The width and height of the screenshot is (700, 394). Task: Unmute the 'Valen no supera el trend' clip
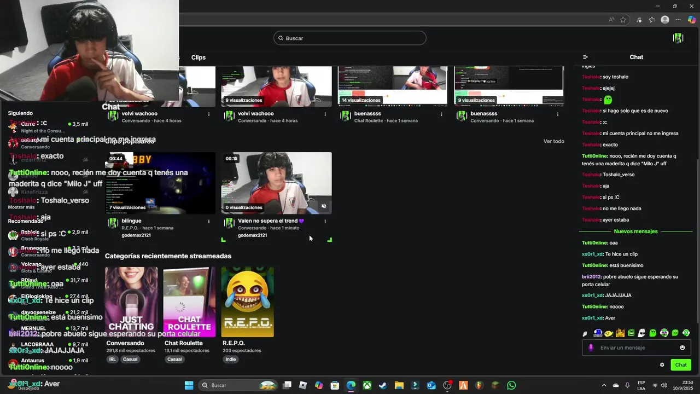(324, 206)
